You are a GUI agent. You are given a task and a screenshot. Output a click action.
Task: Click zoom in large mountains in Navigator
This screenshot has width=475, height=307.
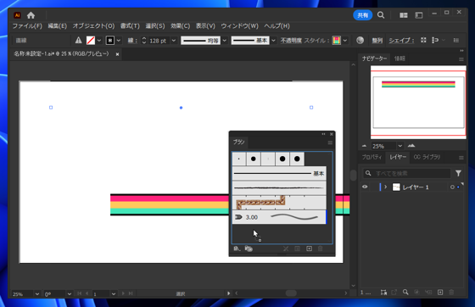coord(411,146)
